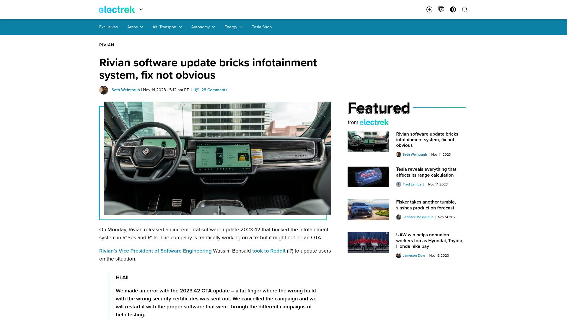Click the RIVIAN category label
567x319 pixels.
point(107,45)
